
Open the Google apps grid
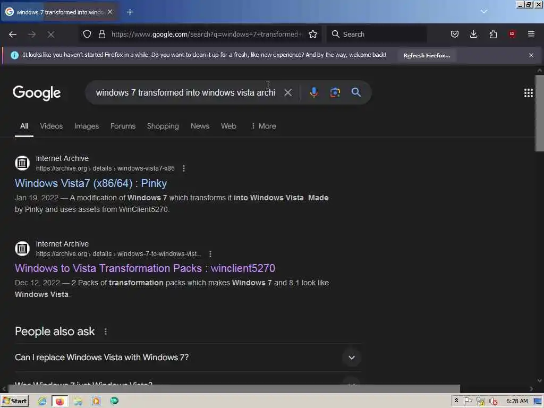[529, 92]
